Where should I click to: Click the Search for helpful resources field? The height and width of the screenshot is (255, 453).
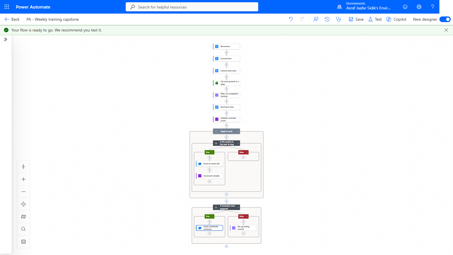point(192,7)
